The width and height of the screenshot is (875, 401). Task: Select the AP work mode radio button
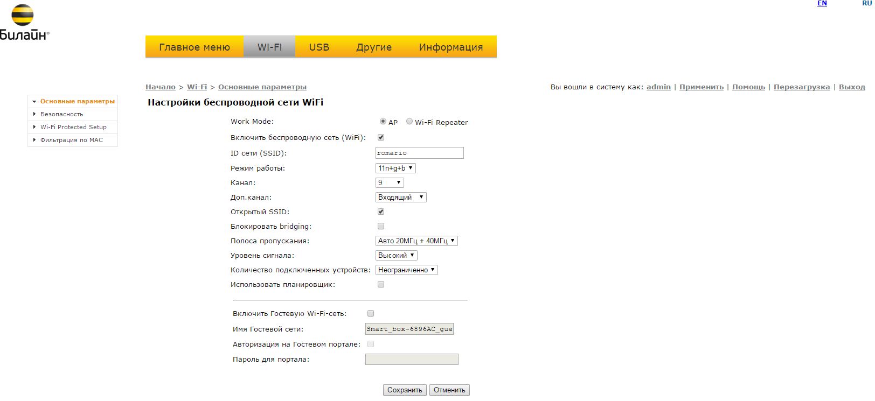coord(383,121)
